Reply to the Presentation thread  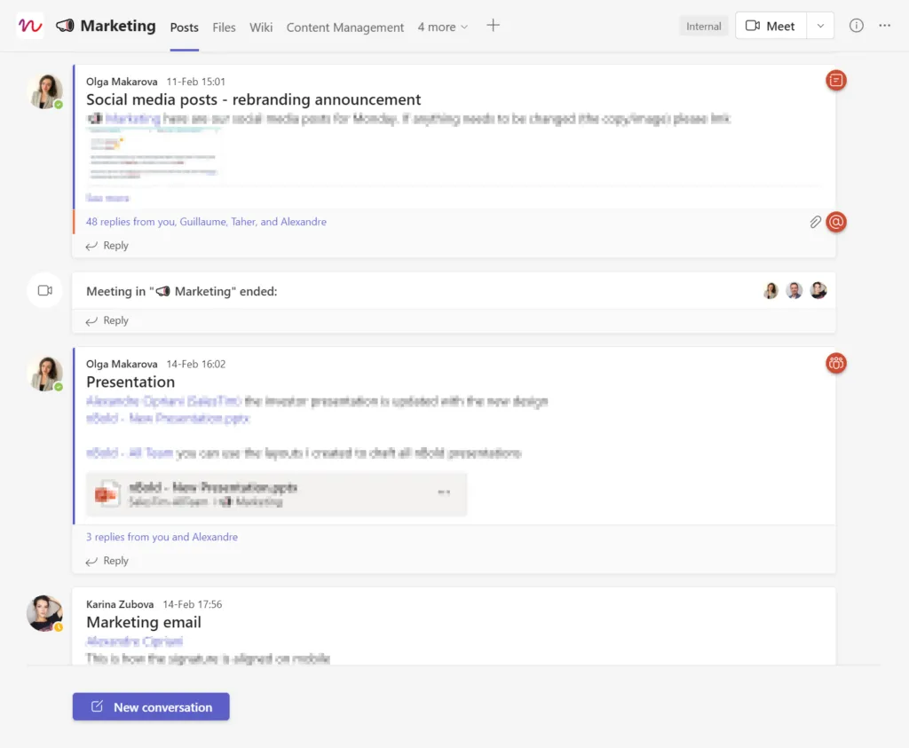coord(107,561)
